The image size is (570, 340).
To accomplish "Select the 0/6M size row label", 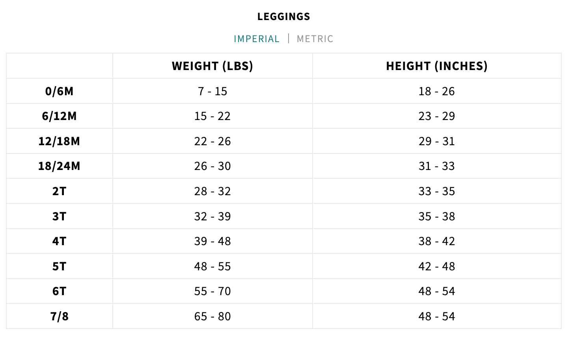I will point(60,91).
